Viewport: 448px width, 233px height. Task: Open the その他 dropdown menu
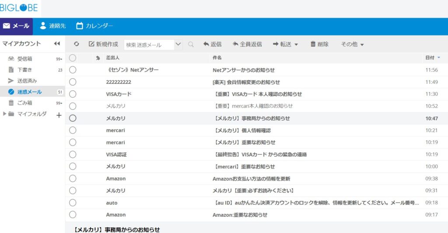click(x=352, y=44)
